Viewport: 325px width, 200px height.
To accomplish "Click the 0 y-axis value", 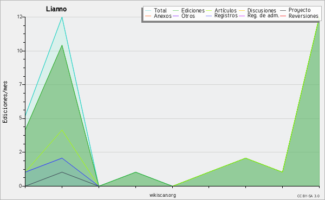I will (x=21, y=186).
